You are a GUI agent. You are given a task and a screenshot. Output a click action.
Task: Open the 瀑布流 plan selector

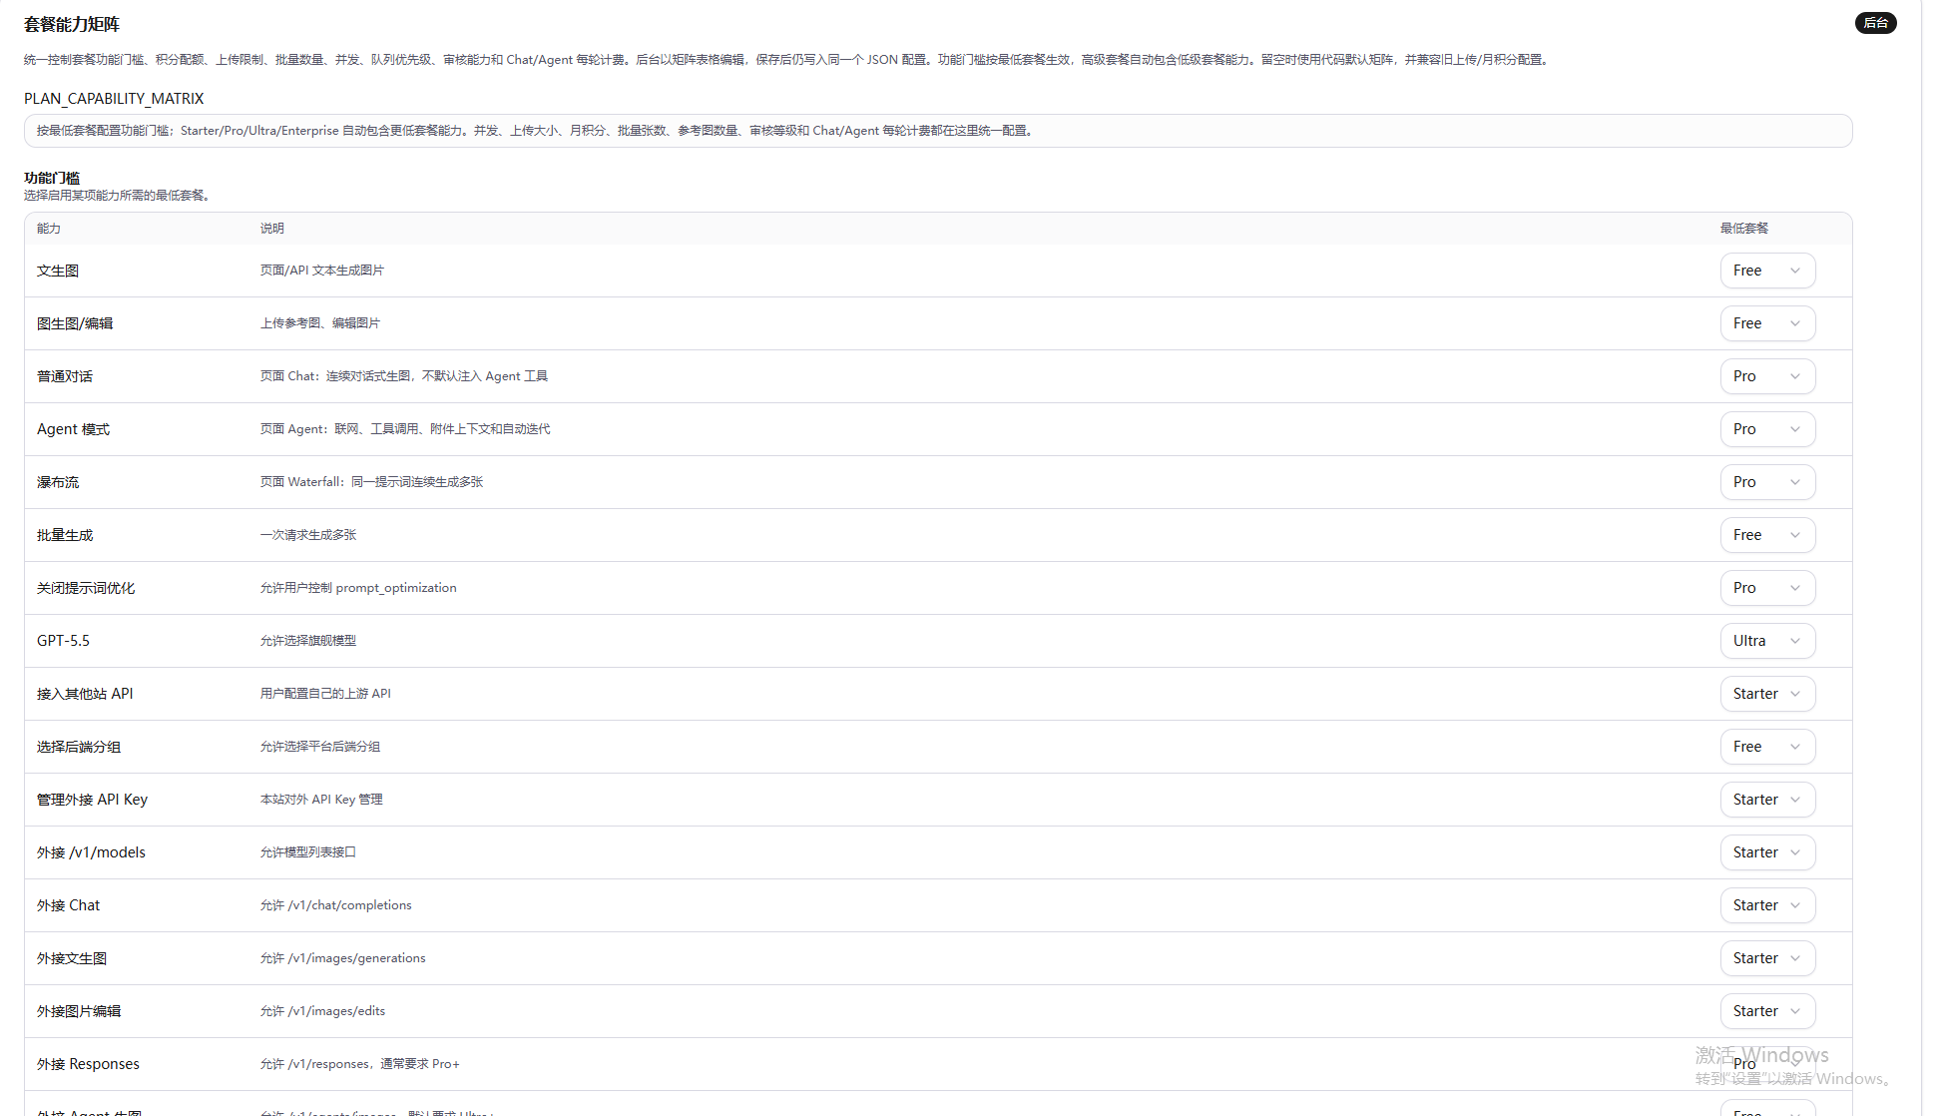(x=1767, y=482)
